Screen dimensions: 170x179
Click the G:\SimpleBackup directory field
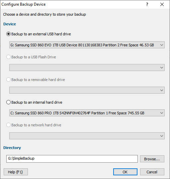click(x=72, y=159)
